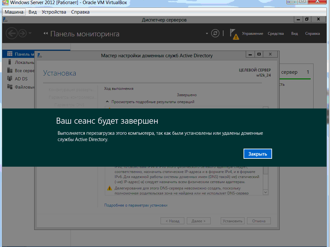The height and width of the screenshot is (247, 330).
Task: Click the Далее button in the wizard
Action: tap(199, 221)
